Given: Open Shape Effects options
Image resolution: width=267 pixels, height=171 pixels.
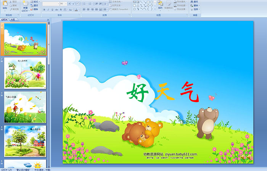Looking at the screenshot, I should [181, 9].
